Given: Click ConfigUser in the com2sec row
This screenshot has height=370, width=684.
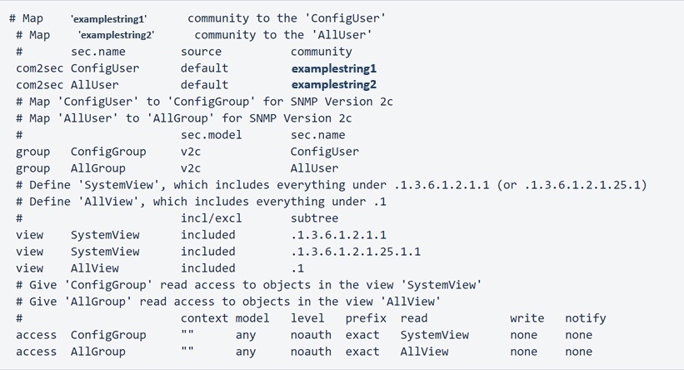Looking at the screenshot, I should pos(105,68).
